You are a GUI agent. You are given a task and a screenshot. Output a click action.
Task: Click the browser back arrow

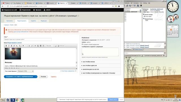(3, 6)
